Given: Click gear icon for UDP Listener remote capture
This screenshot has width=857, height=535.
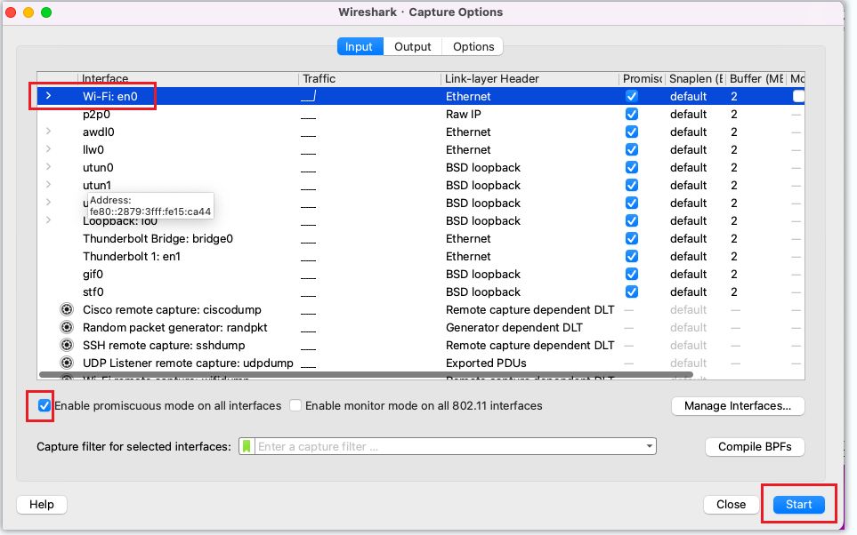Looking at the screenshot, I should point(66,363).
